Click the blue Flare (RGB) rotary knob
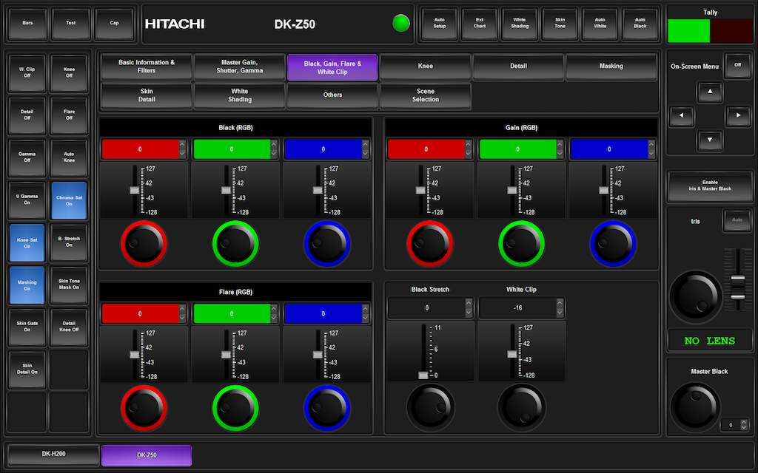758x473 pixels. pyautogui.click(x=326, y=408)
